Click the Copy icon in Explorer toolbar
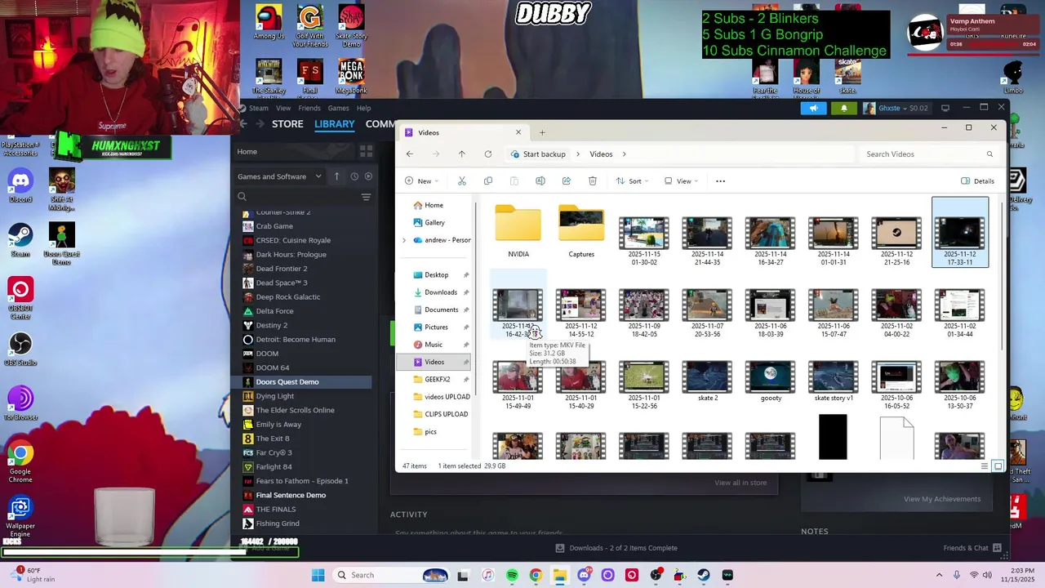 [488, 181]
